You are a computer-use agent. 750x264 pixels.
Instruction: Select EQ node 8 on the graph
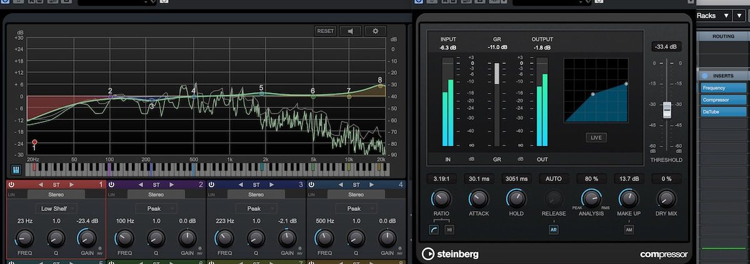point(380,86)
